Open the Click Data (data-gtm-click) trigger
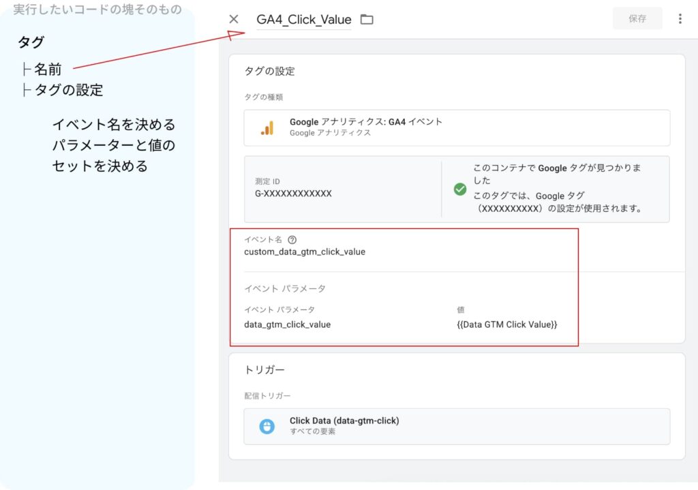The width and height of the screenshot is (698, 490). coord(344,420)
